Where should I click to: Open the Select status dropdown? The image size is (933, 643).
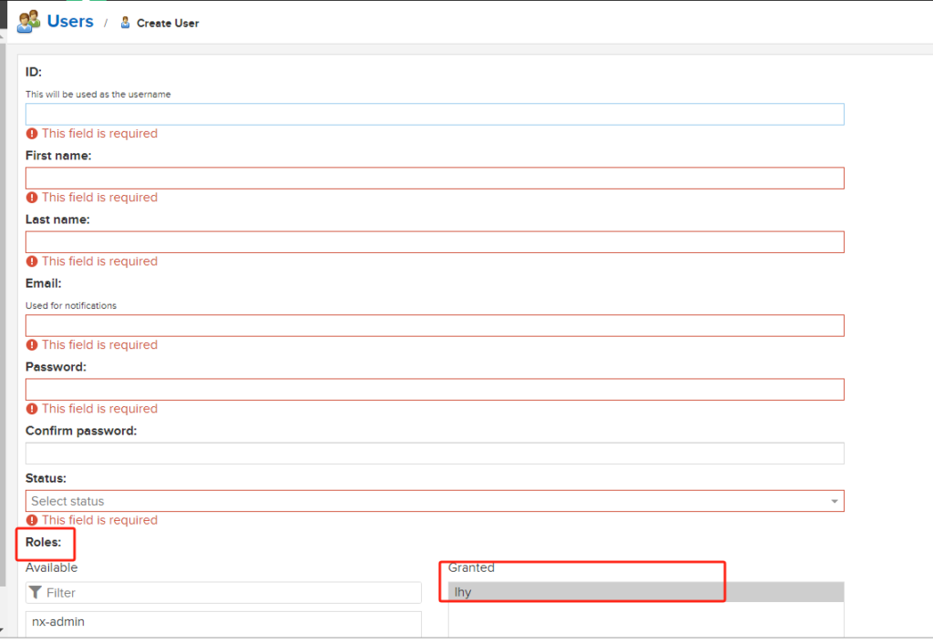428,501
